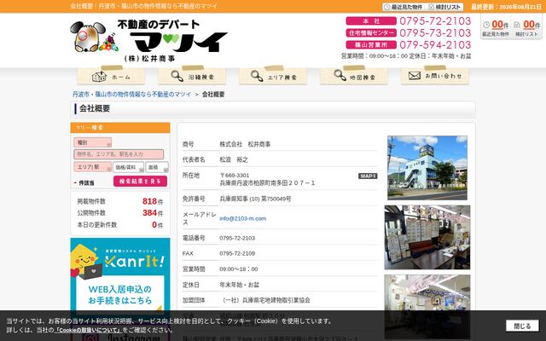Click the 加盟団体 value 兵庫県宅地建物取引業協会
Image resolution: width=546 pixels, height=341 pixels.
(x=265, y=300)
